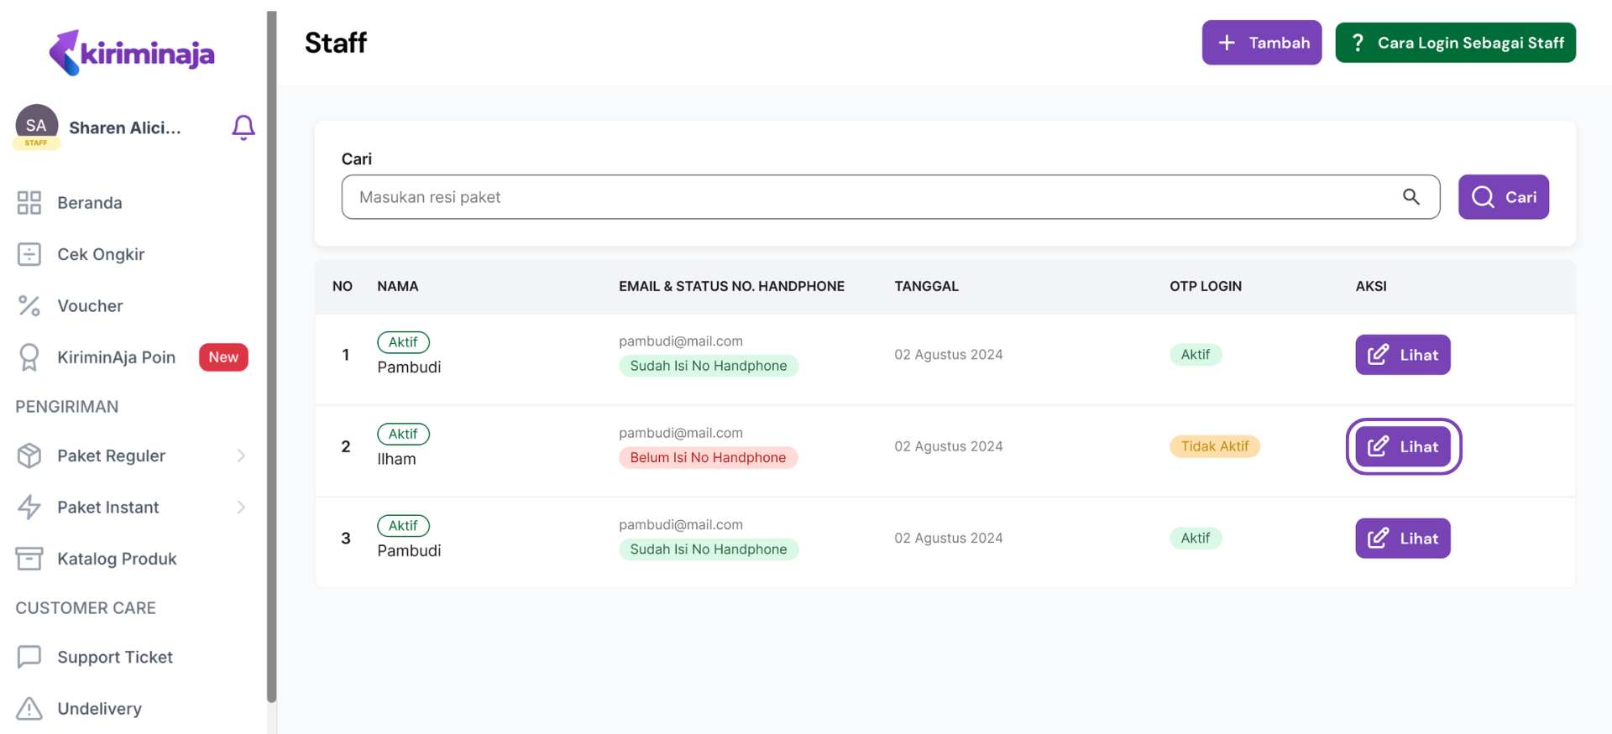The width and height of the screenshot is (1612, 734).
Task: Click the Beranda grid icon
Action: 29,203
